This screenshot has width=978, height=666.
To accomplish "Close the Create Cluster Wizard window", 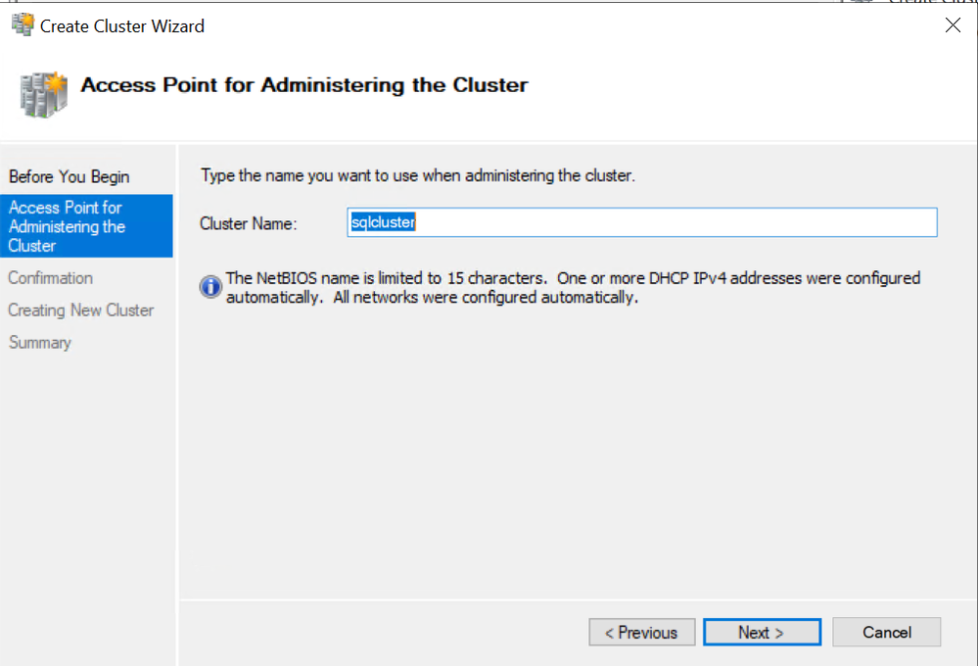I will coord(953,25).
